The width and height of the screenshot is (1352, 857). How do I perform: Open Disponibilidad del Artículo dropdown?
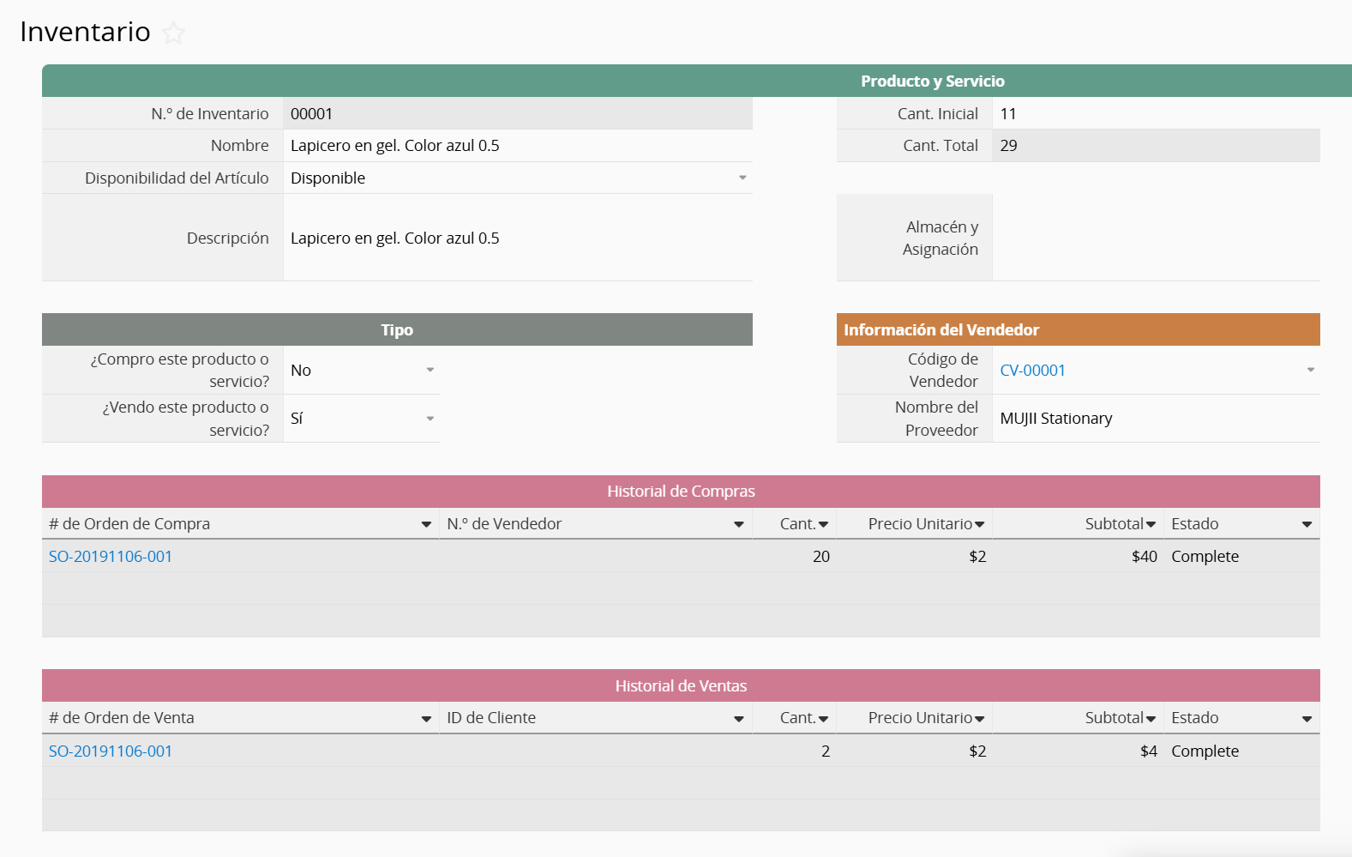pos(742,178)
